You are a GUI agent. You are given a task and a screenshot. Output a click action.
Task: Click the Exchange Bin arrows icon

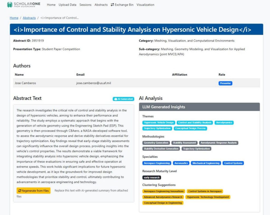112,5
